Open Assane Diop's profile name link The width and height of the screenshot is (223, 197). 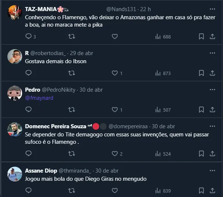(41, 171)
